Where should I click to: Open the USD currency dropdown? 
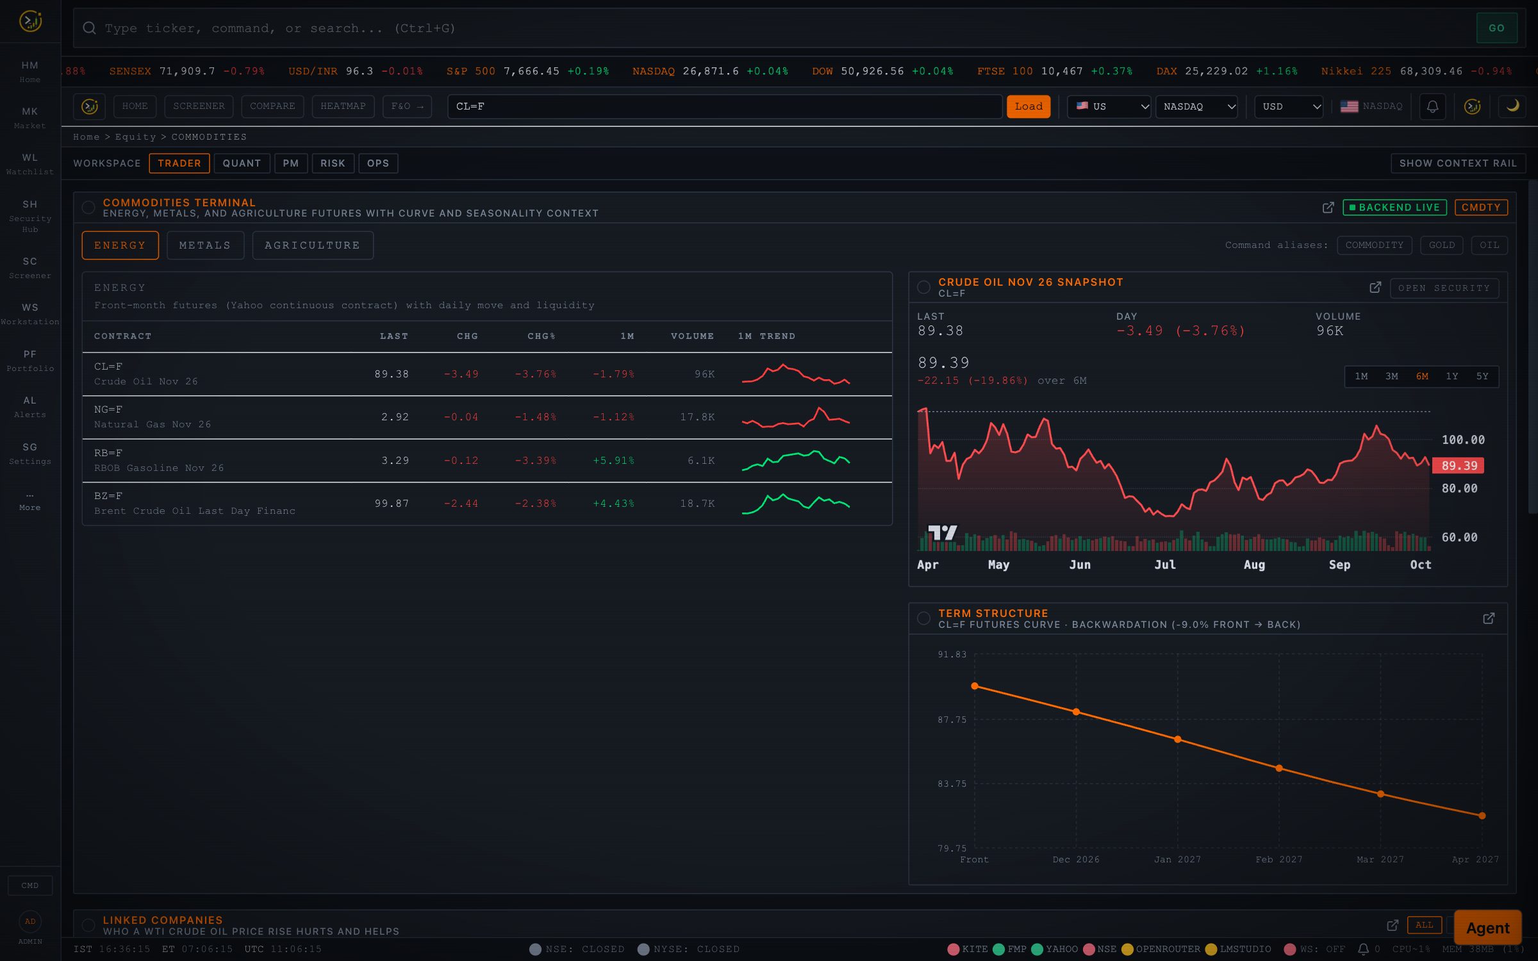1289,106
